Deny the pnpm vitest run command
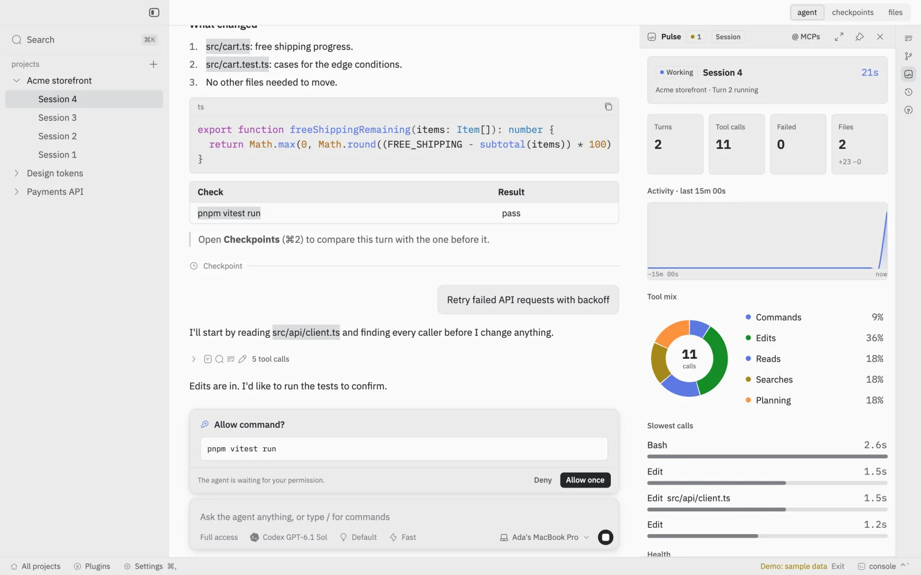Screen dimensions: 921x575 coord(542,480)
